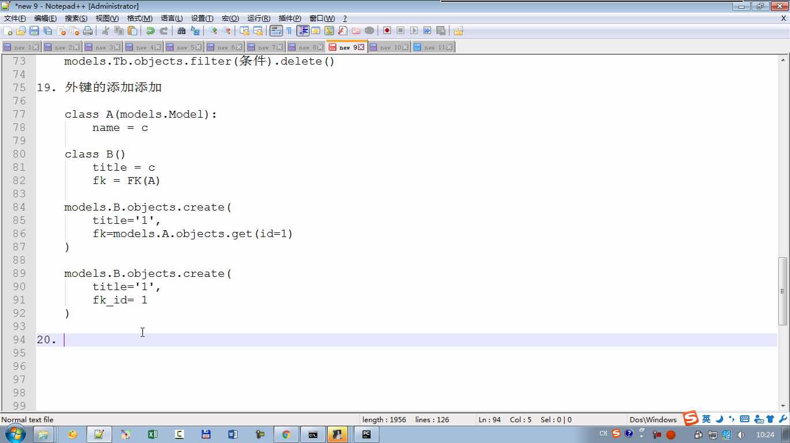Click the Dos\Windows status entry
This screenshot has height=443, width=790.
pos(653,419)
